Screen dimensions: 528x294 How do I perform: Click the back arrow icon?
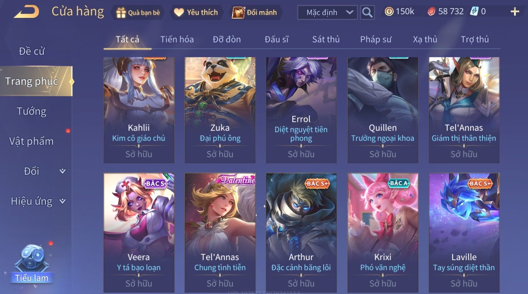tap(27, 12)
